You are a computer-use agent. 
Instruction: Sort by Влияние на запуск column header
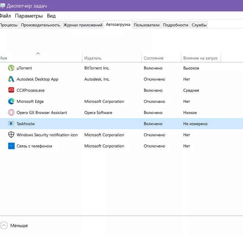201,58
